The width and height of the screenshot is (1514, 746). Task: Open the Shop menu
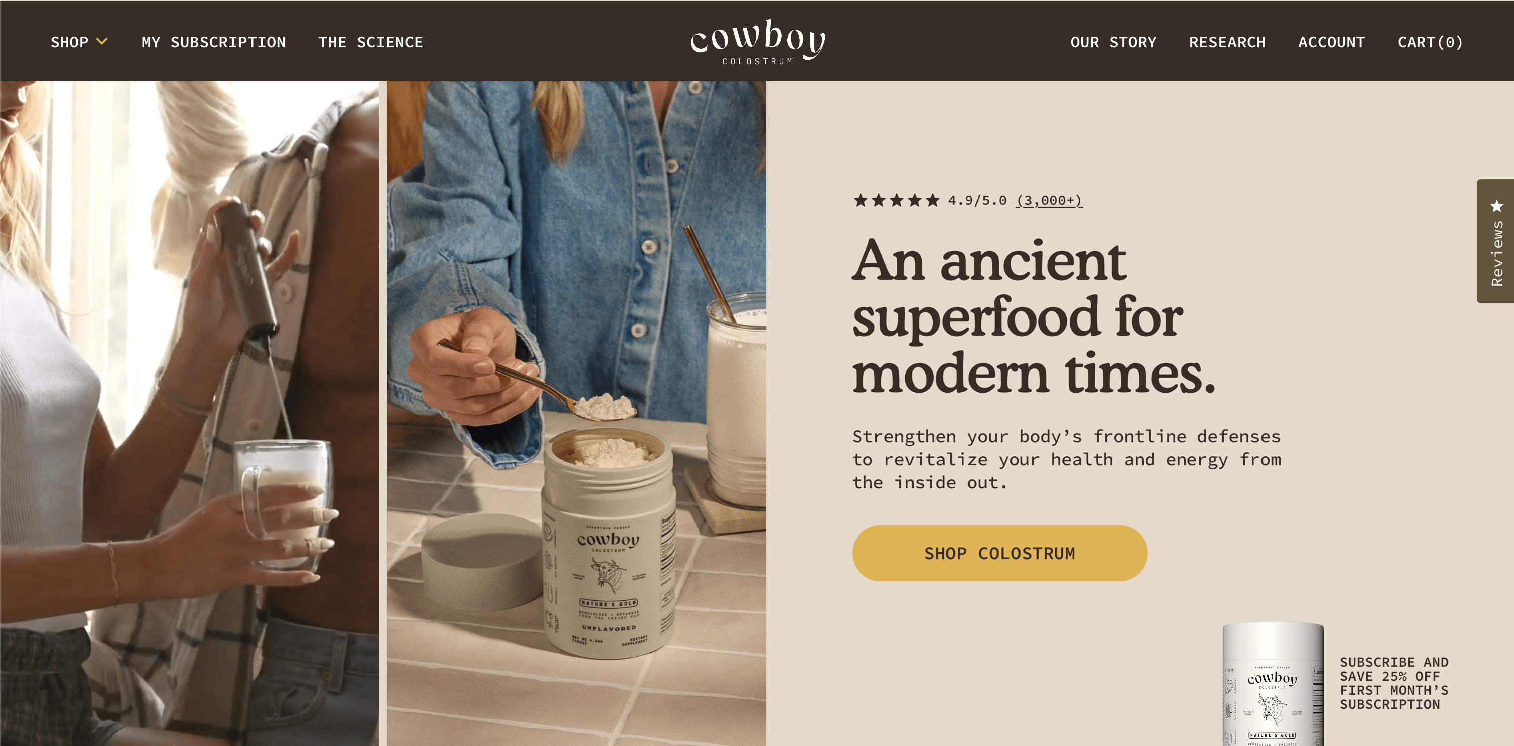(x=69, y=42)
